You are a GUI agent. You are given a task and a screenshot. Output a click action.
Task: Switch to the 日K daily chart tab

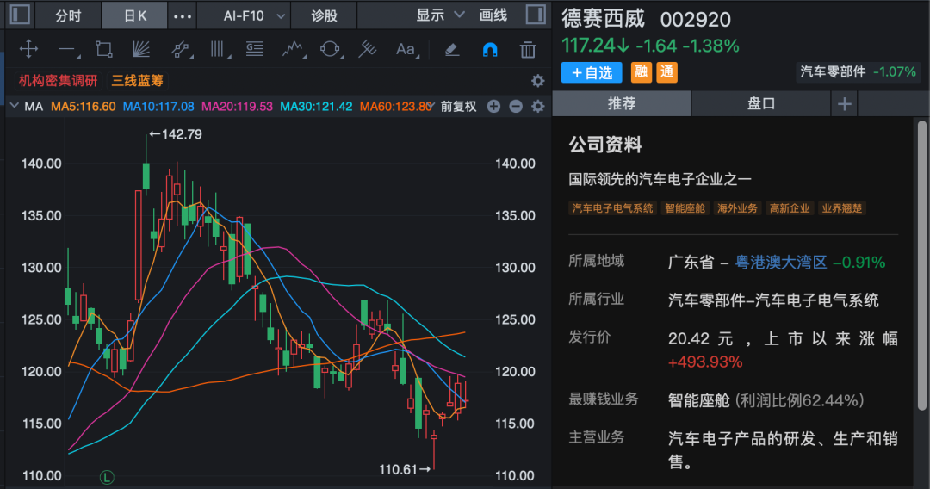(x=134, y=16)
